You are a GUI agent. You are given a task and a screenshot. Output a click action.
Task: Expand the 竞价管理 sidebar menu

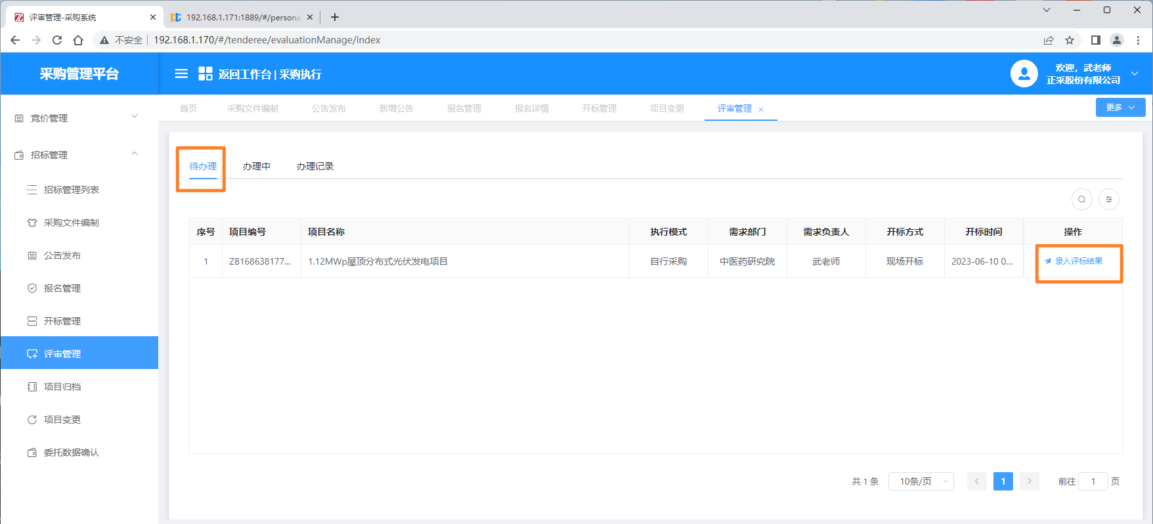79,118
